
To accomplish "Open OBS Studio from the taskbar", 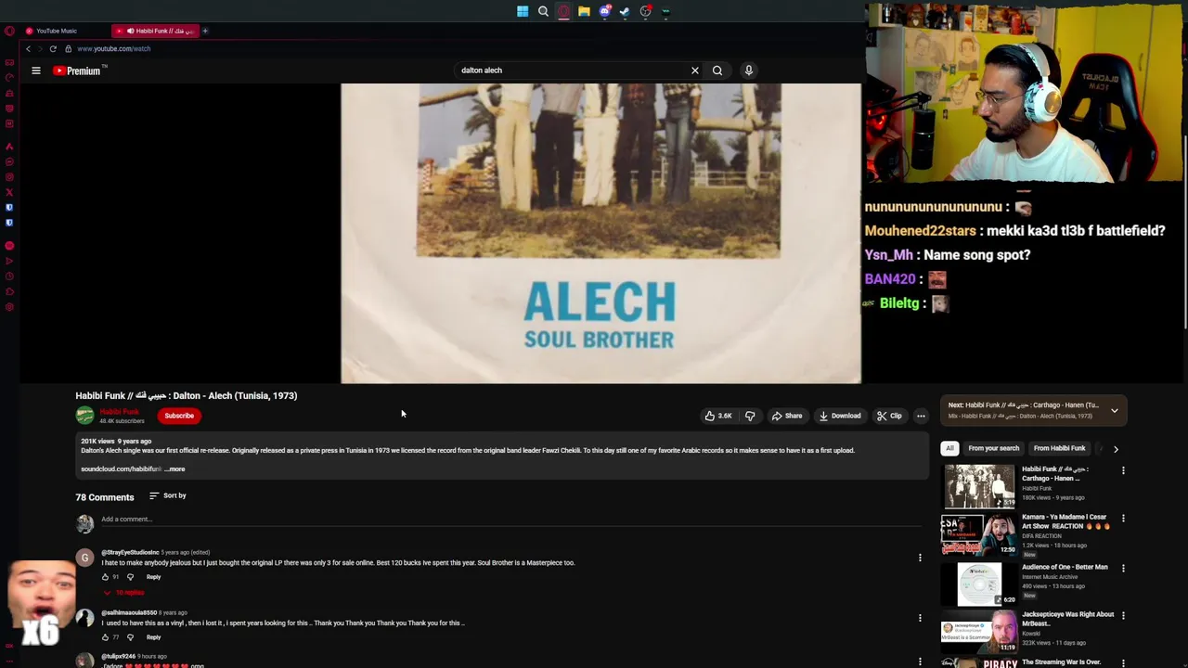I will (x=645, y=11).
